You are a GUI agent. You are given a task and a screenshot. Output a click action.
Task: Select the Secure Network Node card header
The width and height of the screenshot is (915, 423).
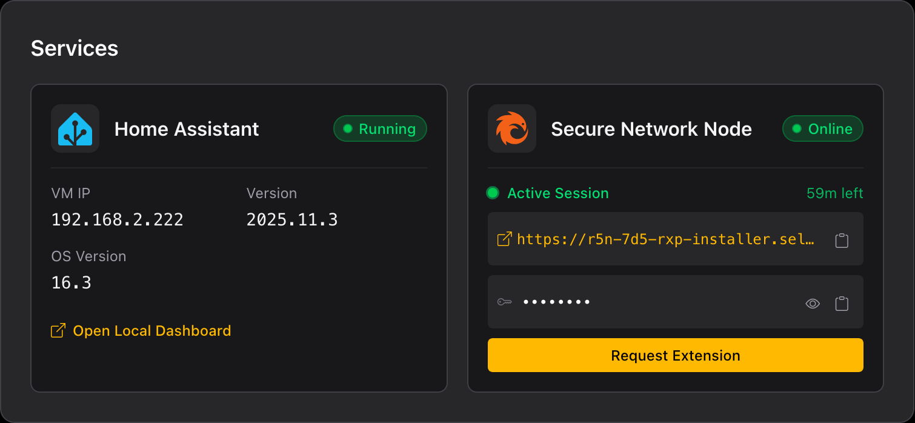(651, 128)
